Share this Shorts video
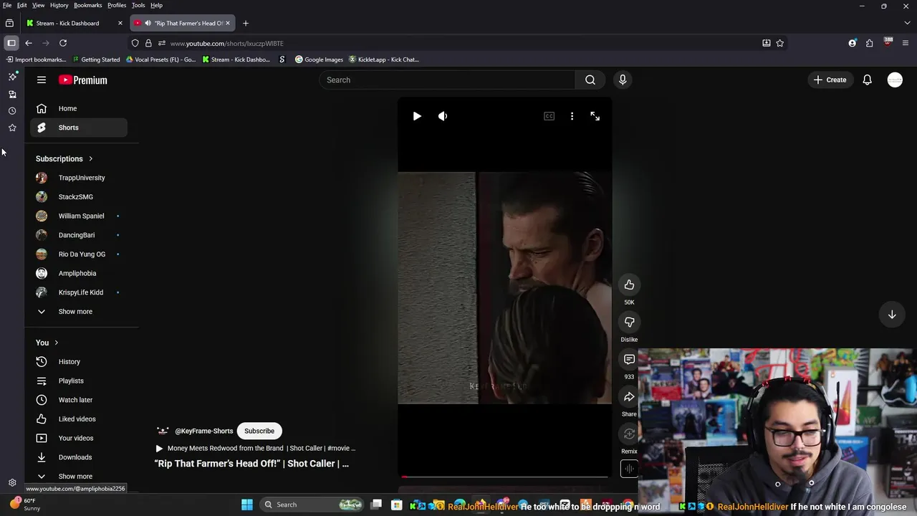Image resolution: width=917 pixels, height=516 pixels. coord(629,397)
